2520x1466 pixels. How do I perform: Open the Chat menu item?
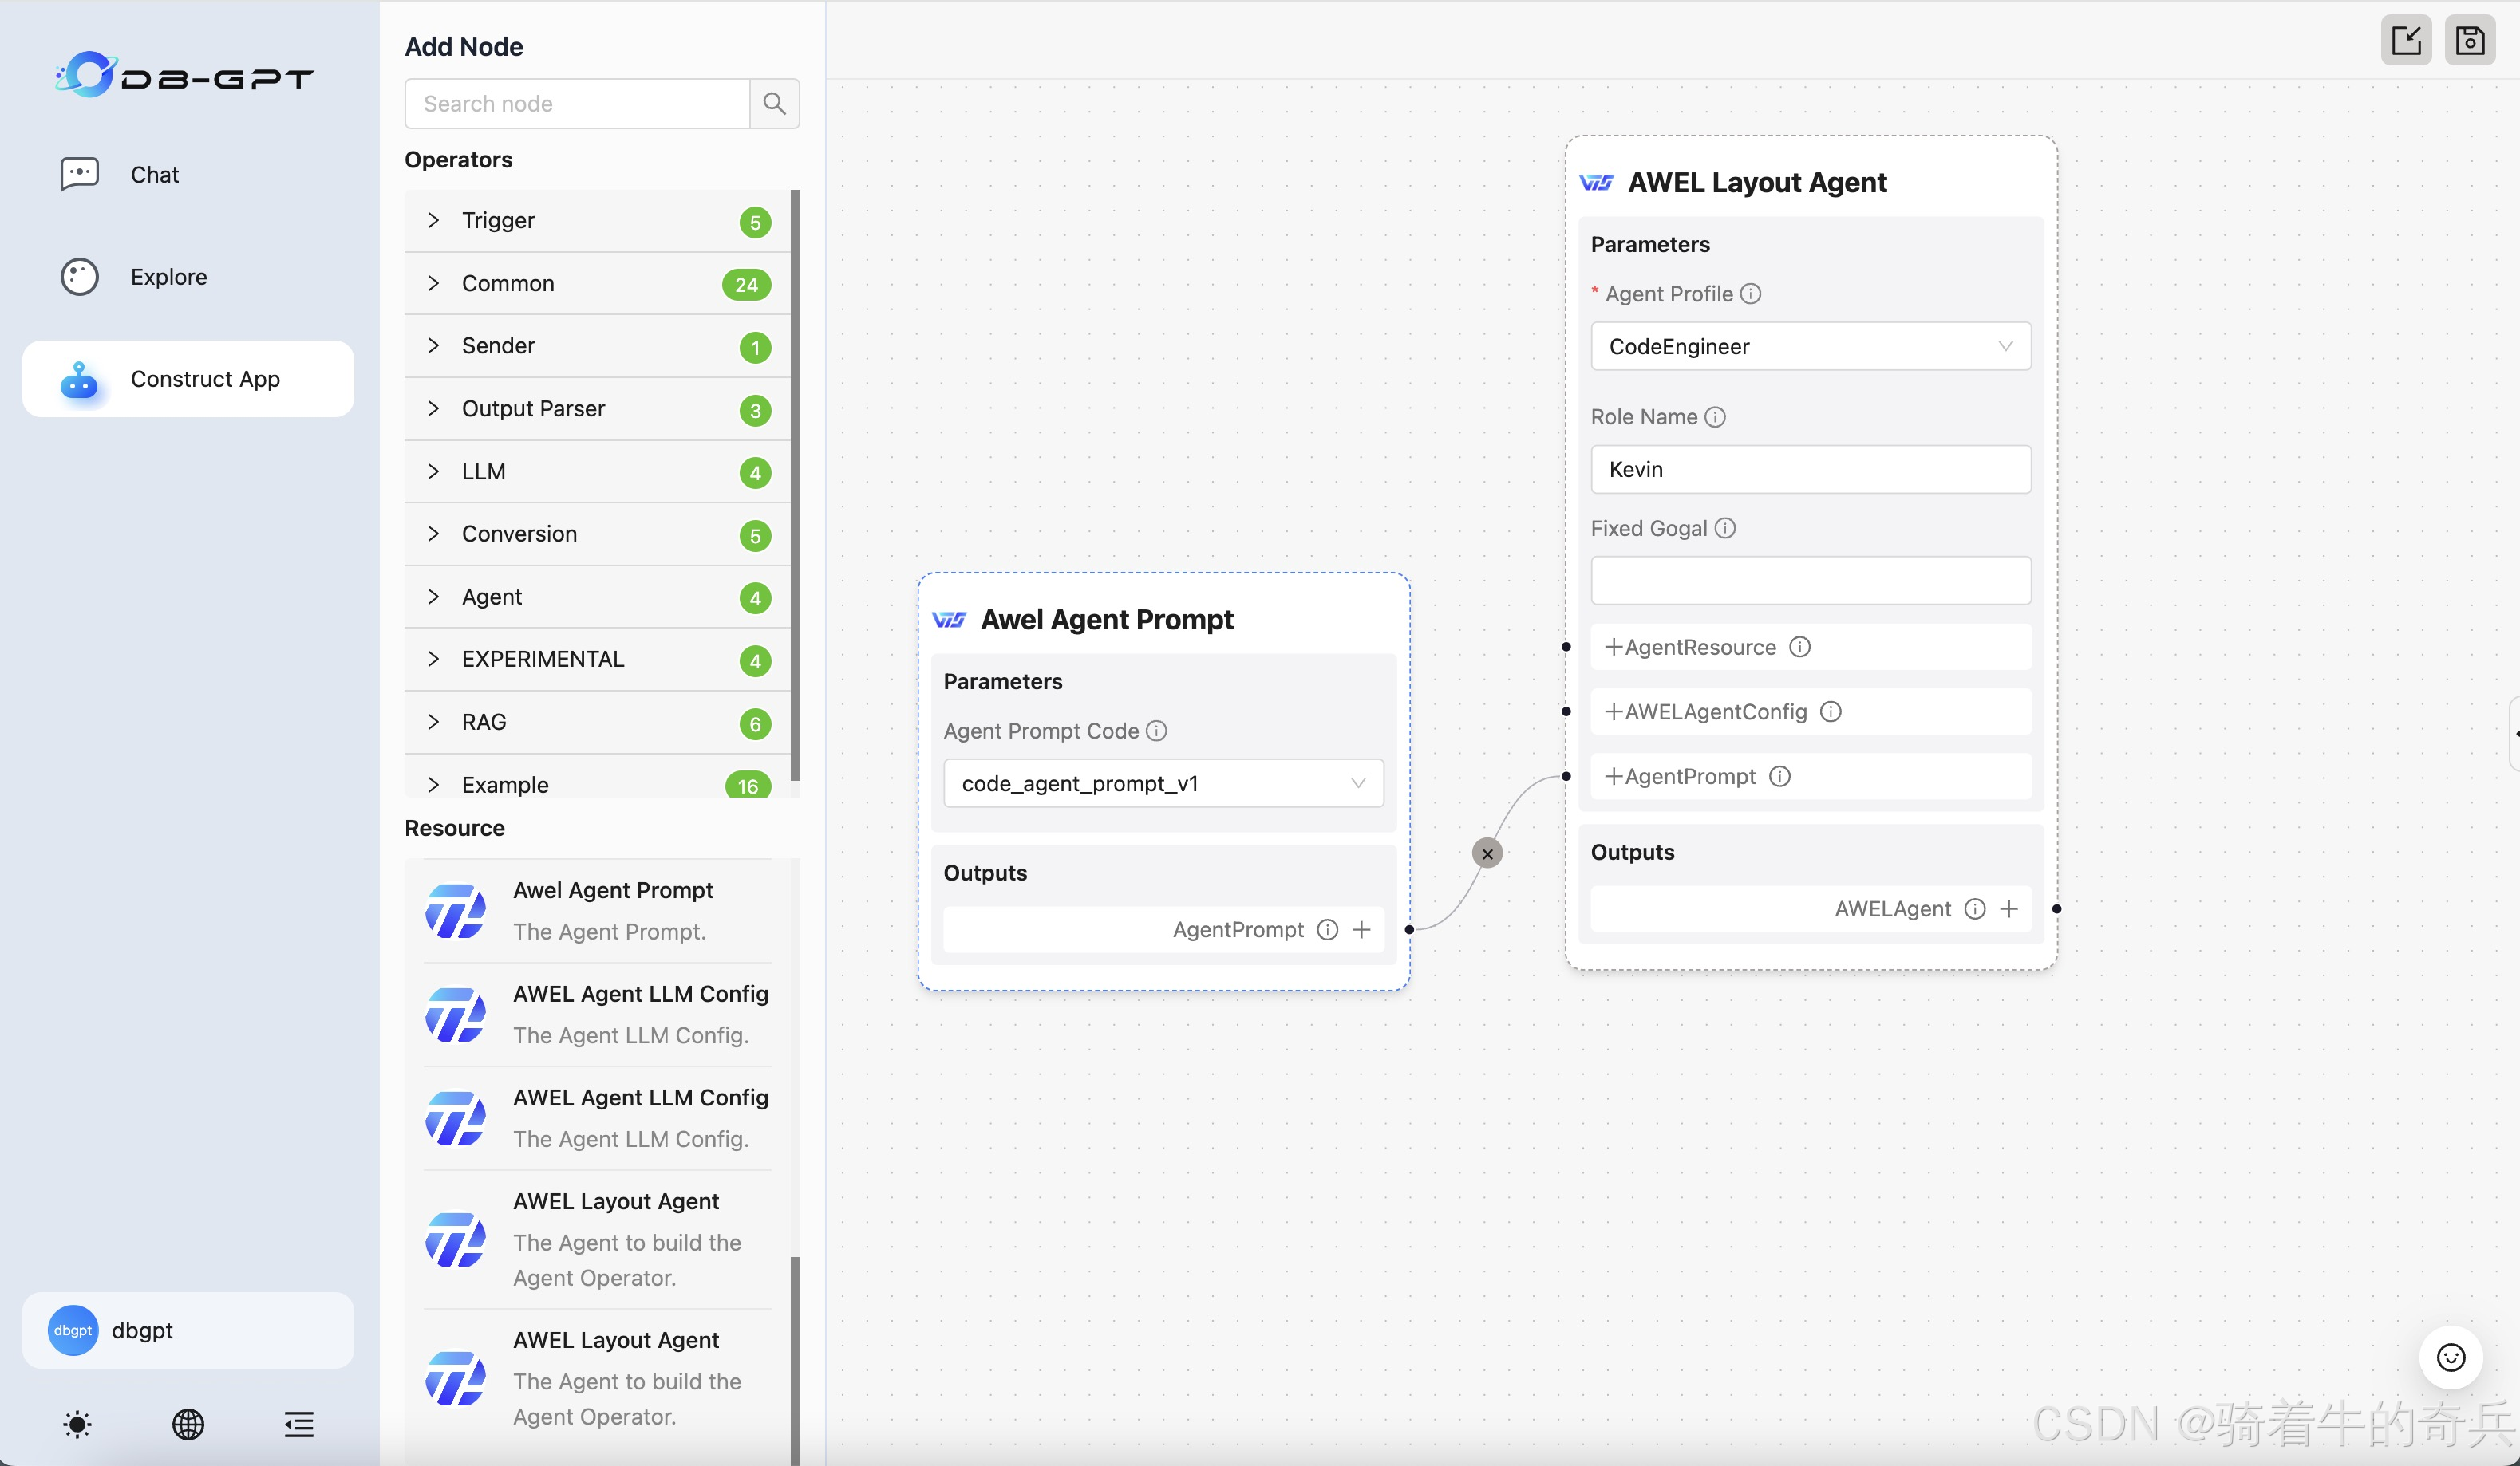point(154,175)
